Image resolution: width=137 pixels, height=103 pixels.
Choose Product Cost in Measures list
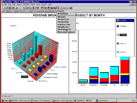click(66, 19)
